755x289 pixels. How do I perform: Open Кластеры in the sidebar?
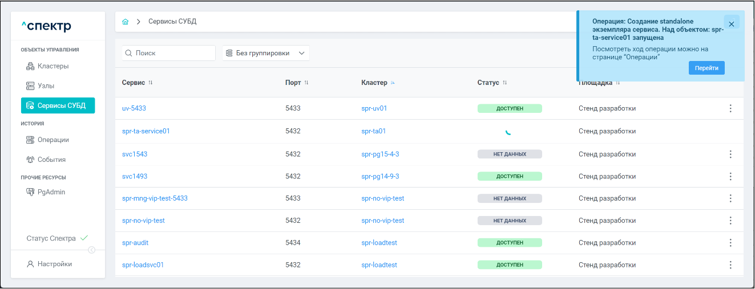(x=53, y=66)
